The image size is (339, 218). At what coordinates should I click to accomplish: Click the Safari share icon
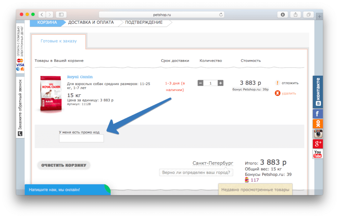[x=296, y=15]
